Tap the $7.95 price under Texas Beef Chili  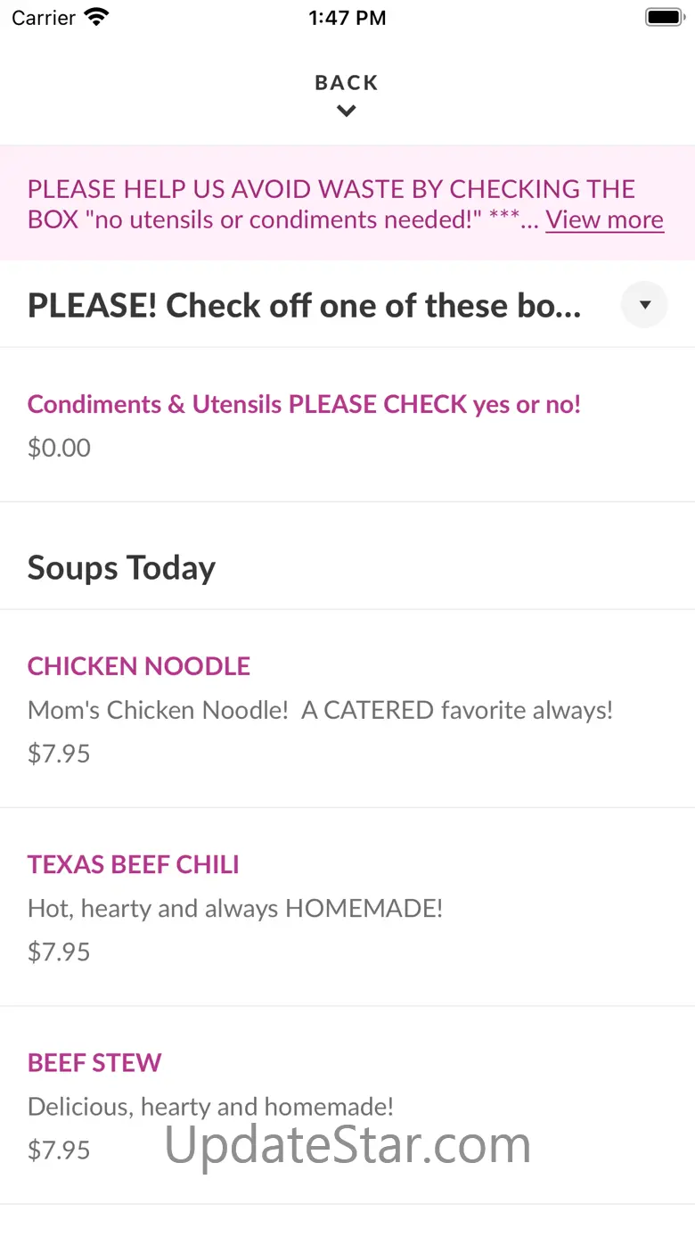(59, 952)
